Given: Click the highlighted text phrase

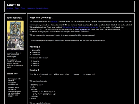Looking at the screenshot, I should 83,30.
